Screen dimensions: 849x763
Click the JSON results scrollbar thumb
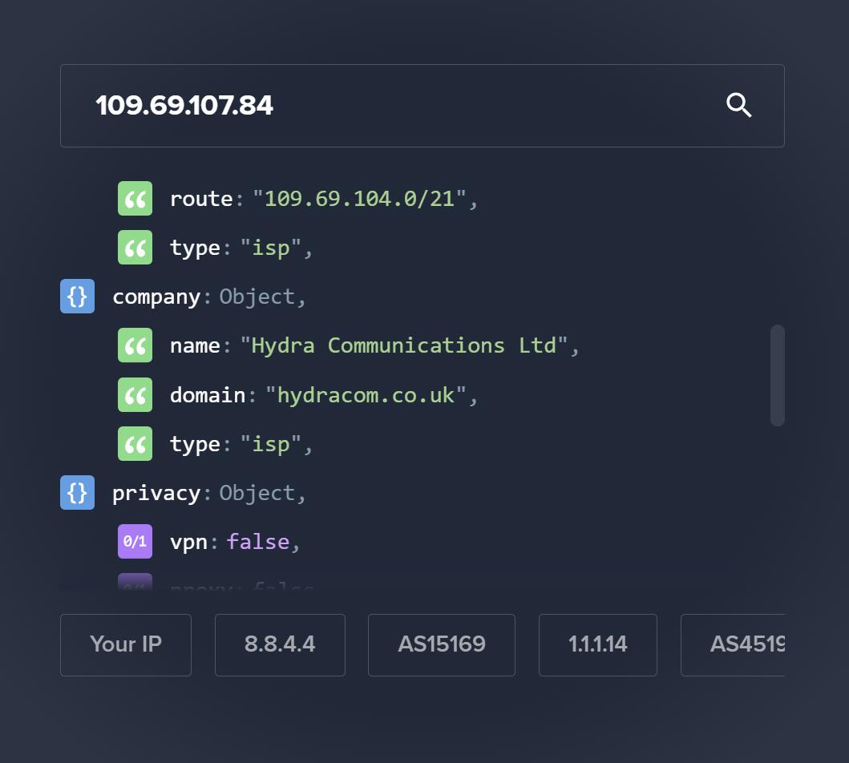(778, 375)
